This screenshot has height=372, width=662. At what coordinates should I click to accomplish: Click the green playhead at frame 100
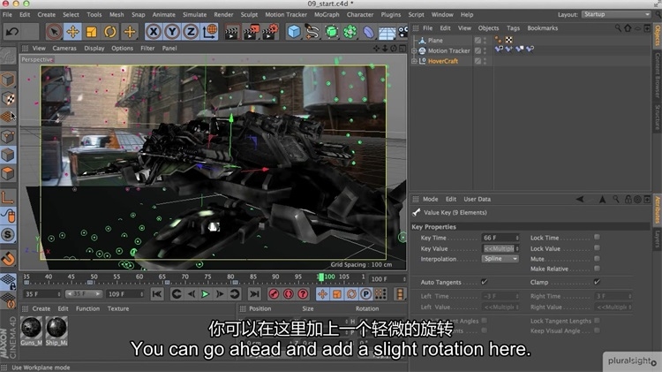321,277
